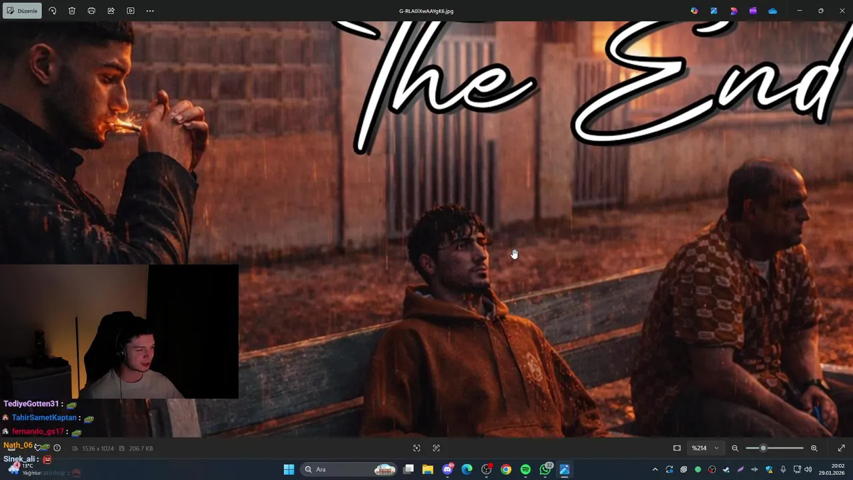This screenshot has height=480, width=853.
Task: Zoom in with the plus magnifier
Action: 814,448
